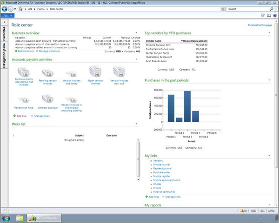Open the Vendor invoices due today cue
Screen dimensions: 279x223
coord(72,78)
